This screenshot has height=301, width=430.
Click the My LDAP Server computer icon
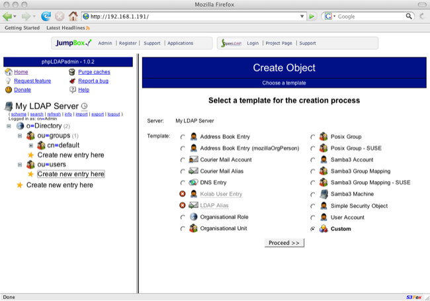(x=9, y=106)
